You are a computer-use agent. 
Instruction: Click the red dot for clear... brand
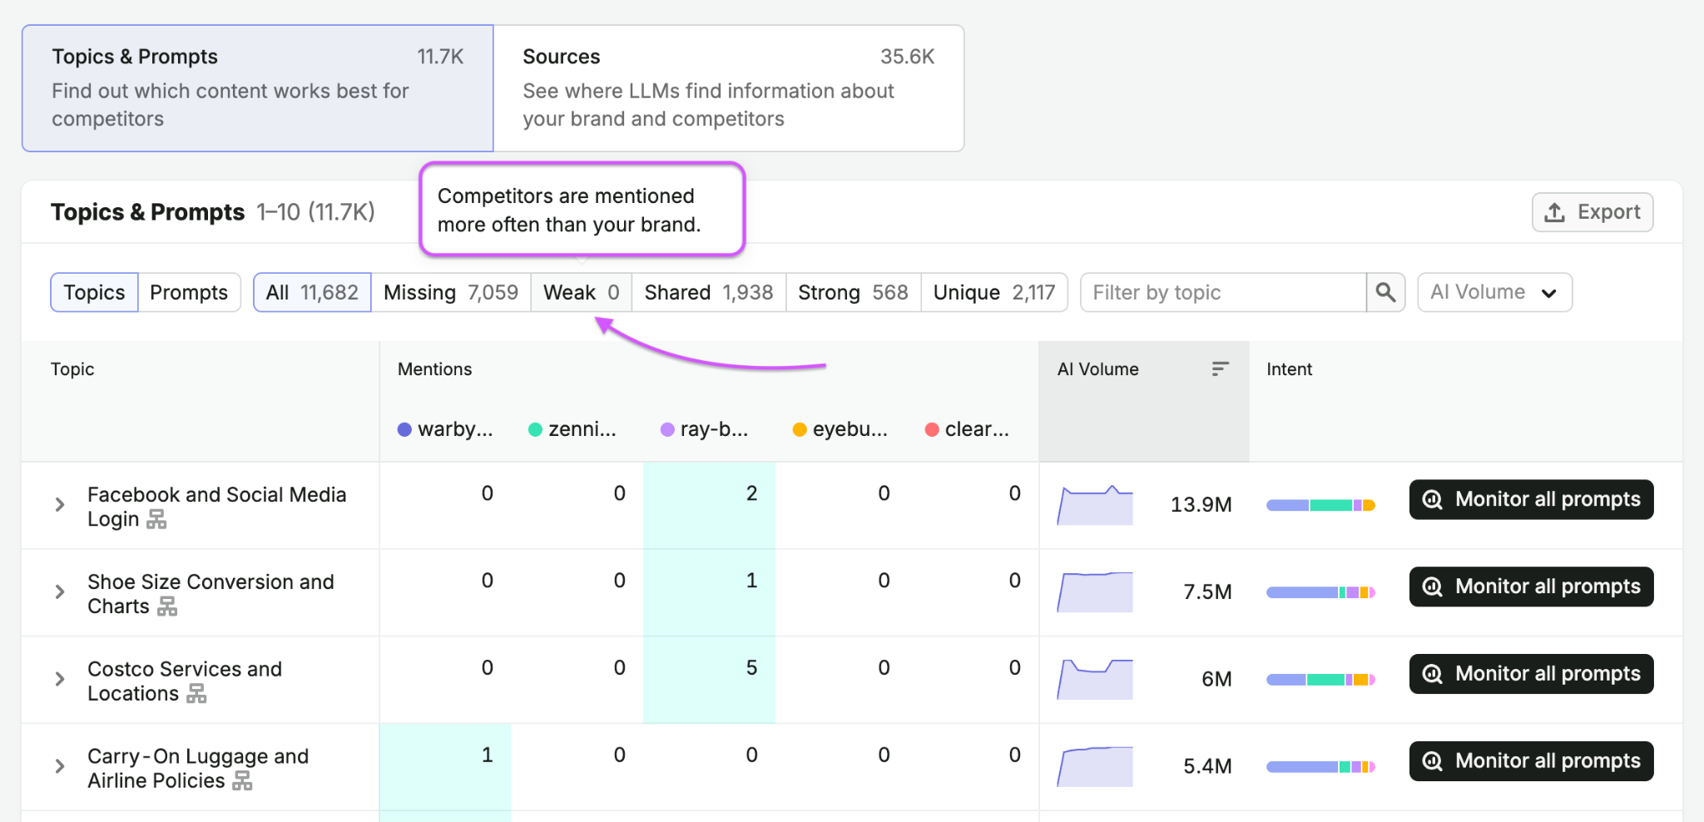tap(932, 429)
